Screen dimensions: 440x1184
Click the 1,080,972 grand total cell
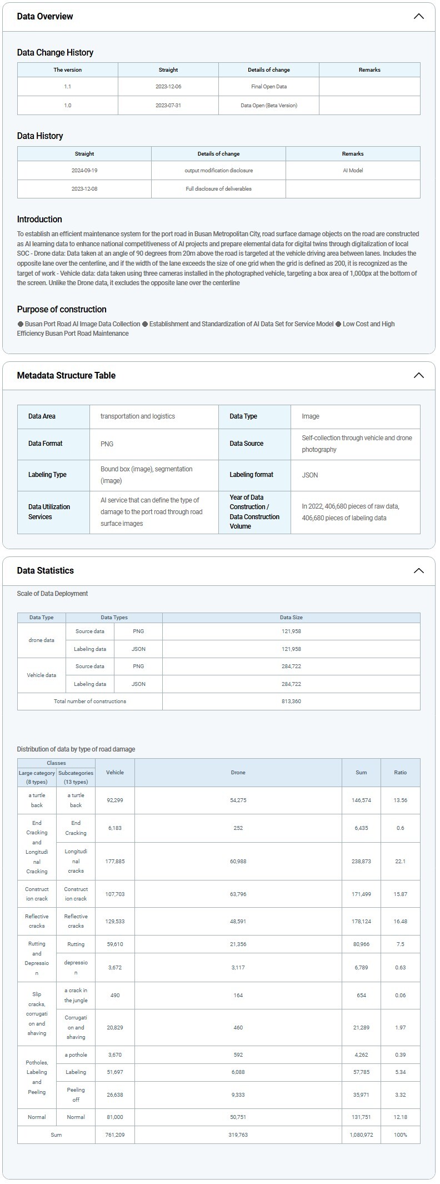pyautogui.click(x=361, y=1135)
